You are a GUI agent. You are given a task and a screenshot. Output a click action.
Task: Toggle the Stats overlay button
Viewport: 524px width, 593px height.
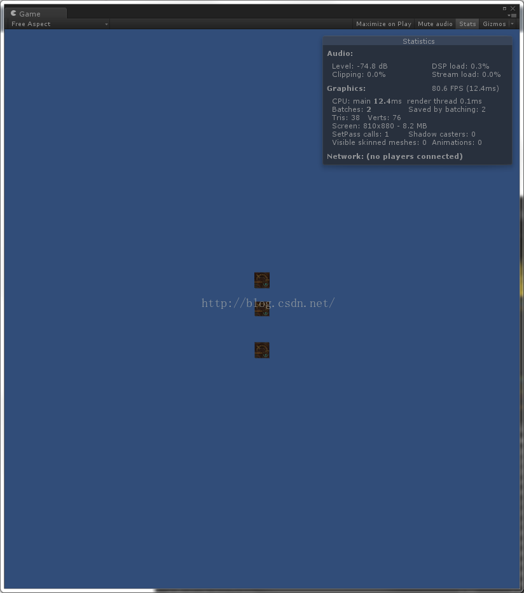point(467,24)
